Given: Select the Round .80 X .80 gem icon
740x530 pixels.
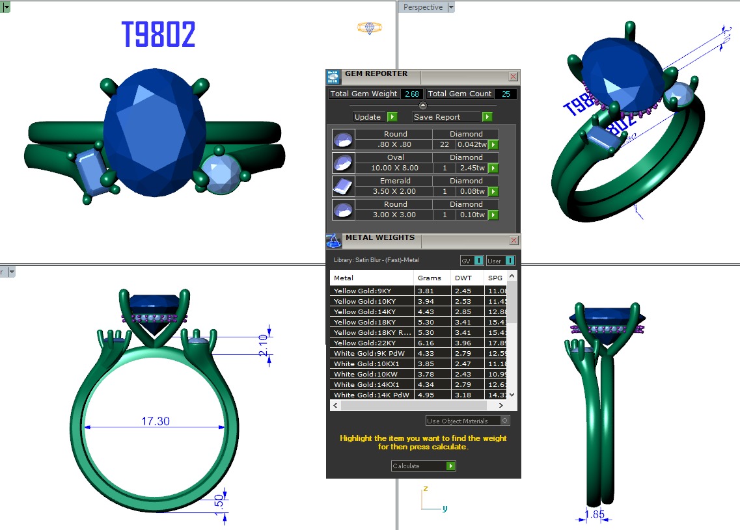Looking at the screenshot, I should [x=343, y=139].
